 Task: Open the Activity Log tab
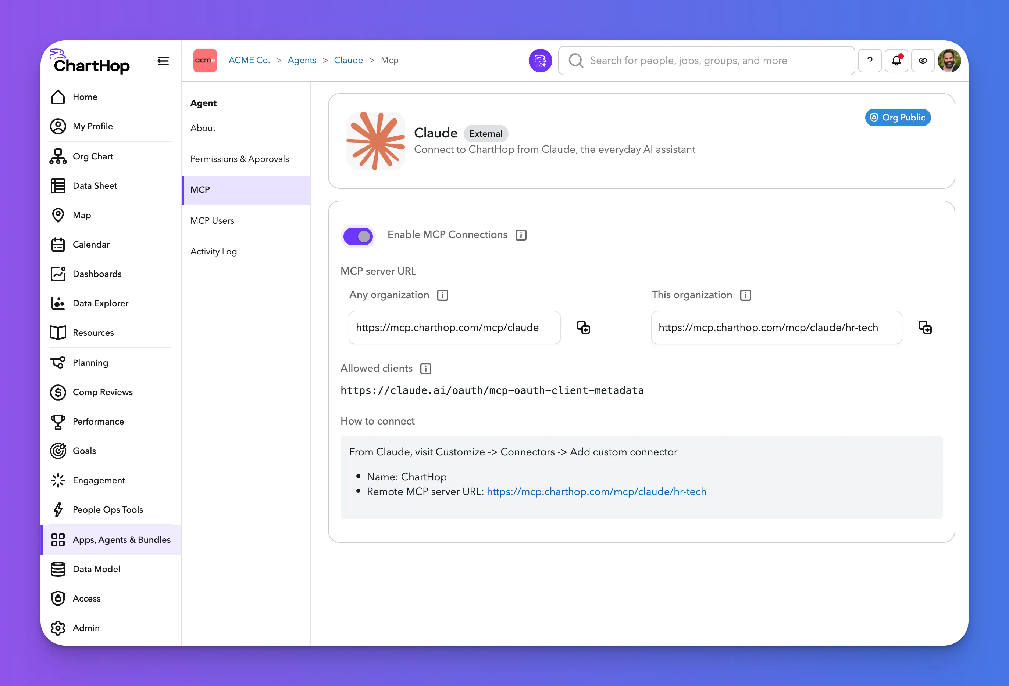tap(246, 252)
